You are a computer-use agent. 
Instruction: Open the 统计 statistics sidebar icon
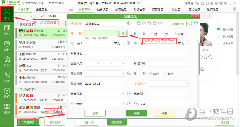point(7,46)
